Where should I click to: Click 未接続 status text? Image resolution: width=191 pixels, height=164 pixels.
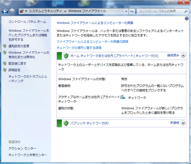pos(175,123)
